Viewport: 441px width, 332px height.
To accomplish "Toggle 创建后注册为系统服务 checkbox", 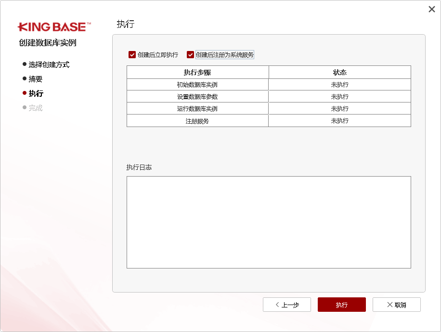I will tap(191, 55).
